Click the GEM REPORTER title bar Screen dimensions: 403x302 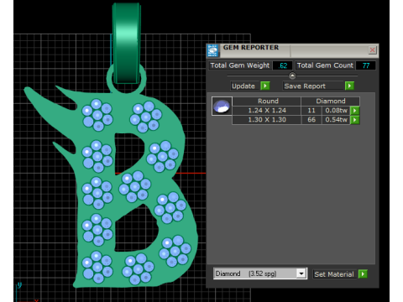click(293, 50)
